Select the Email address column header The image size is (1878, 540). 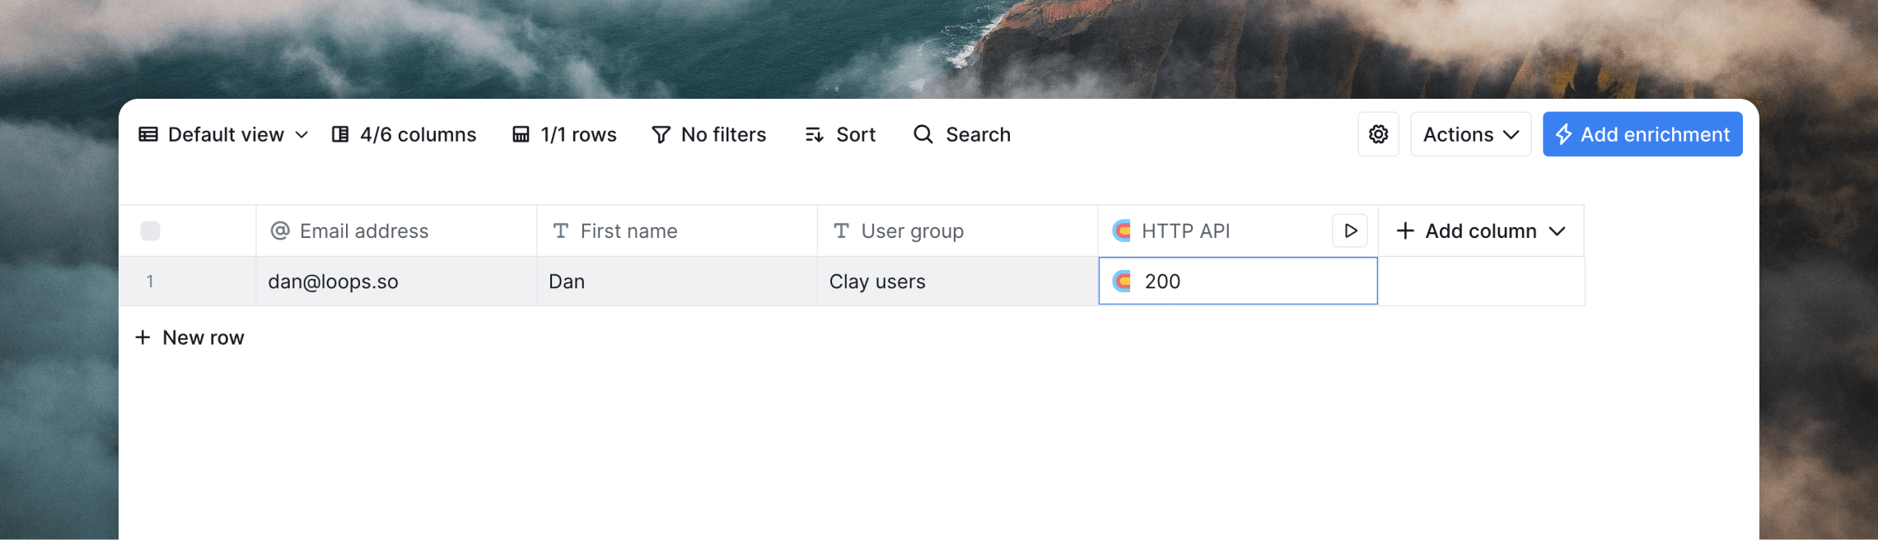(396, 230)
